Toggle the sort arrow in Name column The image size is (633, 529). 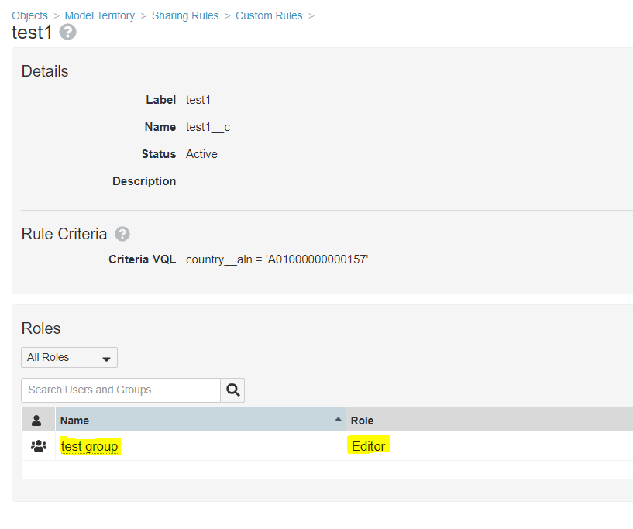point(338,419)
